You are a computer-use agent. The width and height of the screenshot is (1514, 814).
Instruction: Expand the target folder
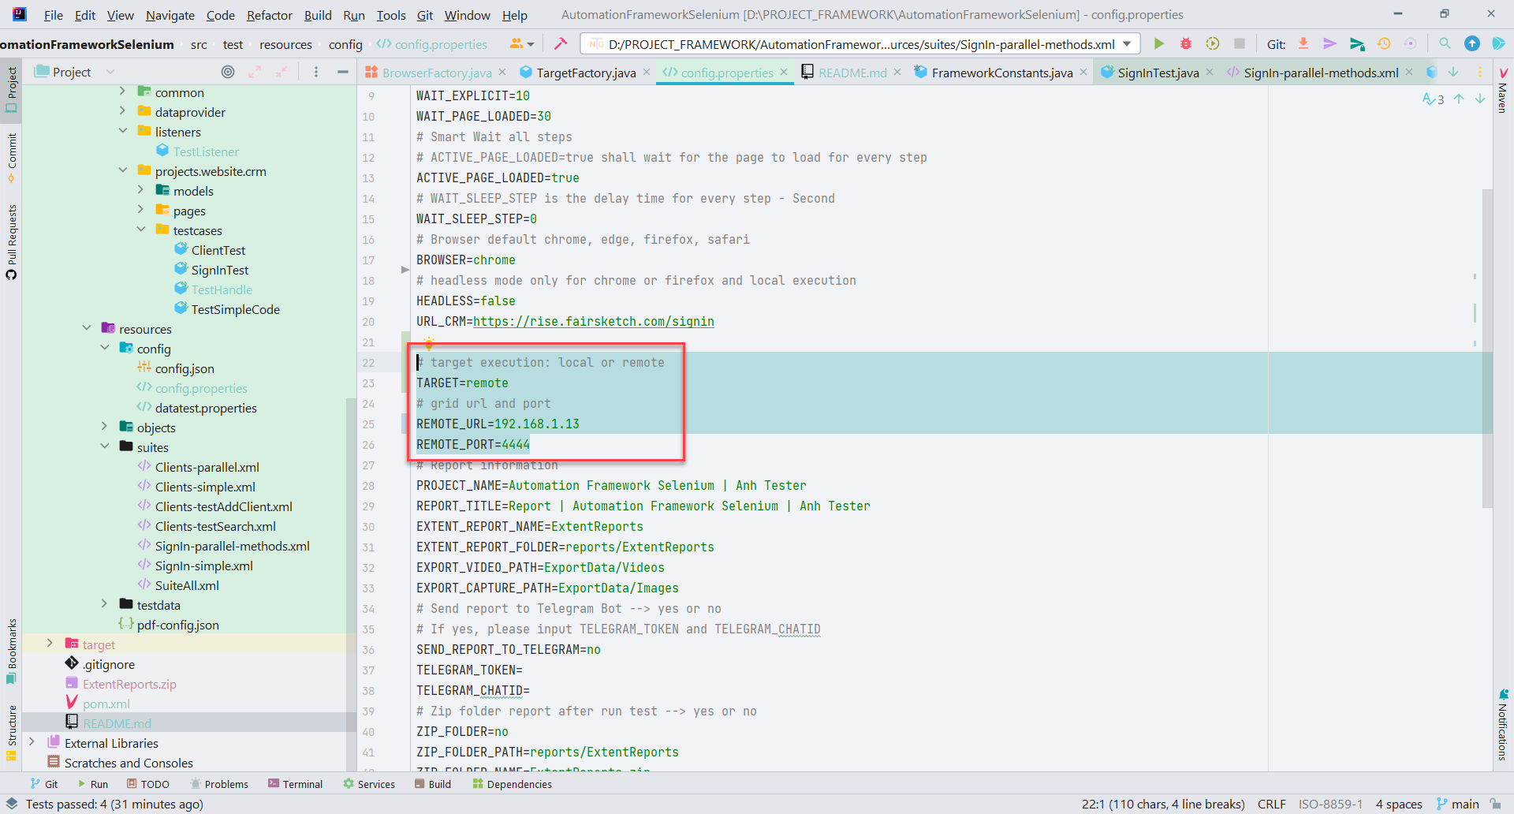50,644
